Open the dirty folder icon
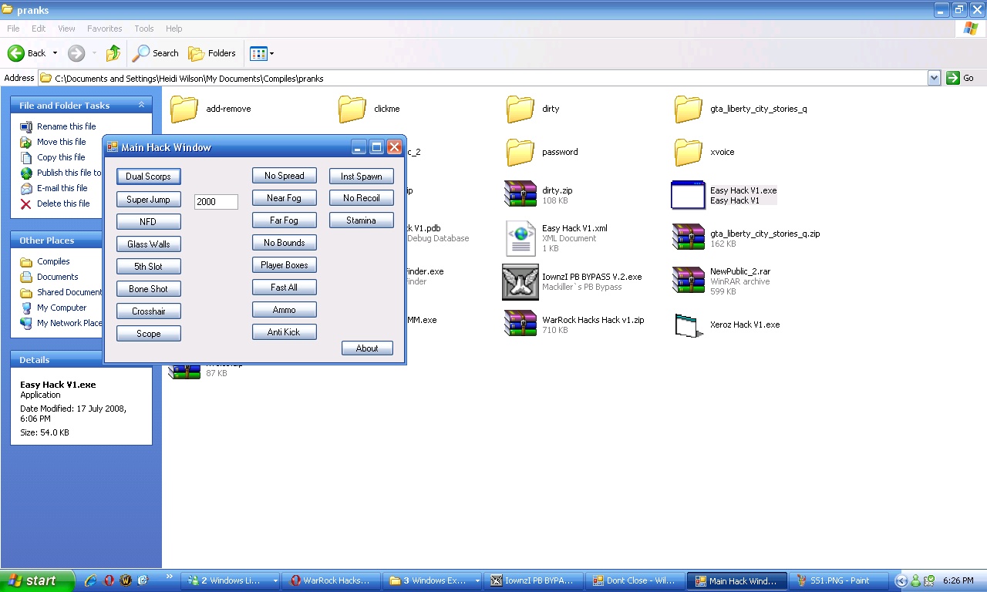 click(520, 109)
